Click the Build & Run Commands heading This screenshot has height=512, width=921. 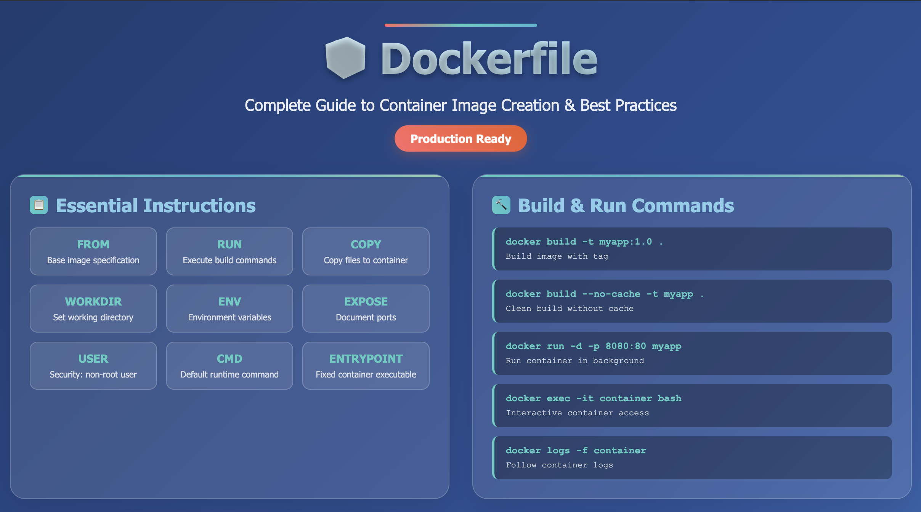click(626, 206)
